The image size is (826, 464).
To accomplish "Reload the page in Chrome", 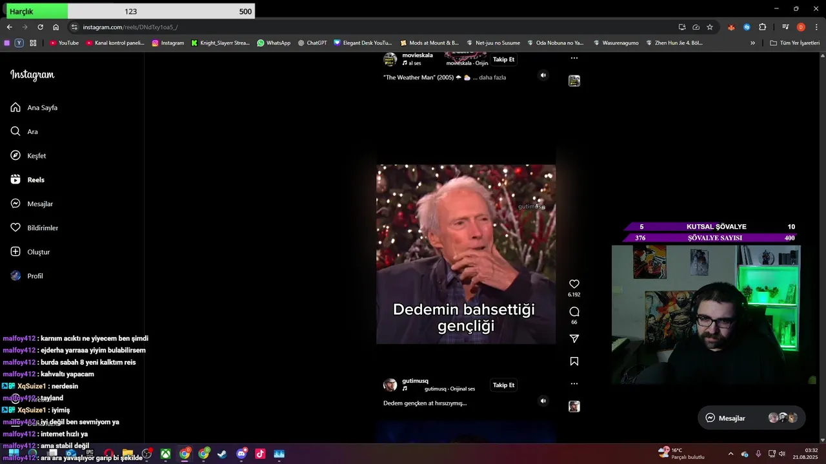I will 40,27.
